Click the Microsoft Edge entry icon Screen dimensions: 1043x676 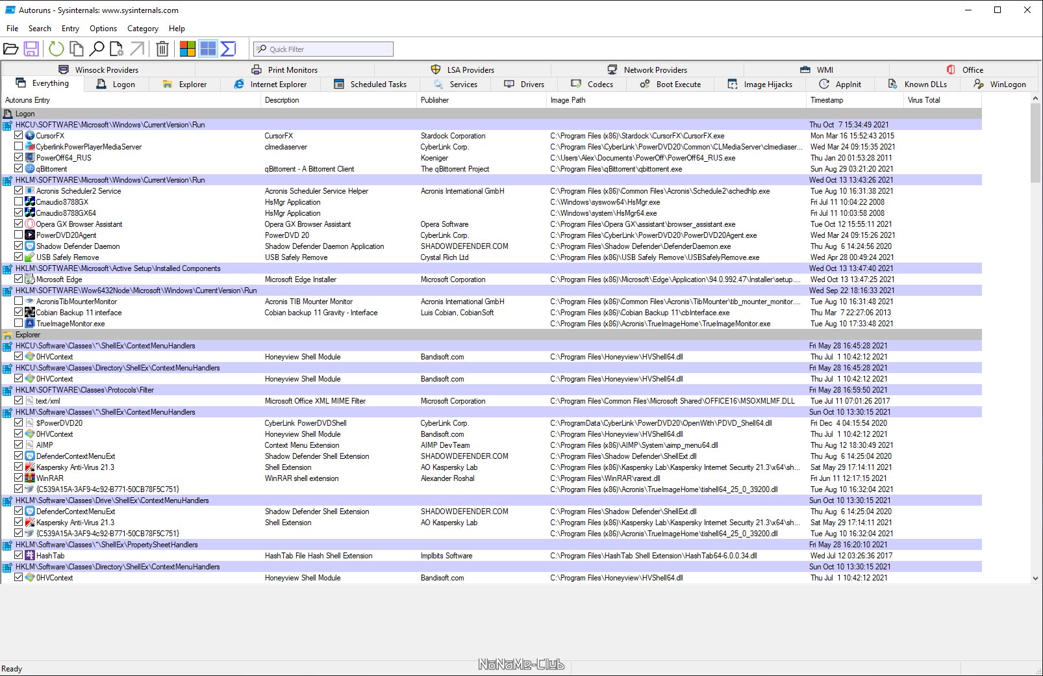(30, 279)
